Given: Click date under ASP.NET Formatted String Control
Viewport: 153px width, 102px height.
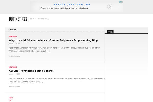Looking at the screenshot, I should pyautogui.click(x=15, y=74).
